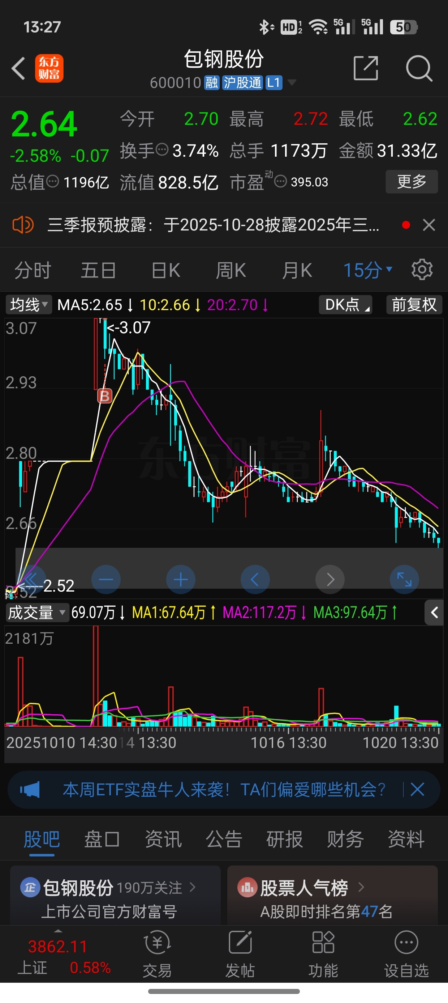Switch to 周K chart tab
The height and width of the screenshot is (1003, 448).
[231, 270]
